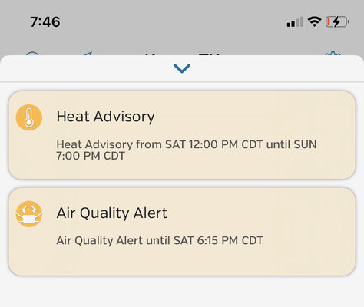
Task: Tap the partially hidden city name title
Action: [x=182, y=54]
